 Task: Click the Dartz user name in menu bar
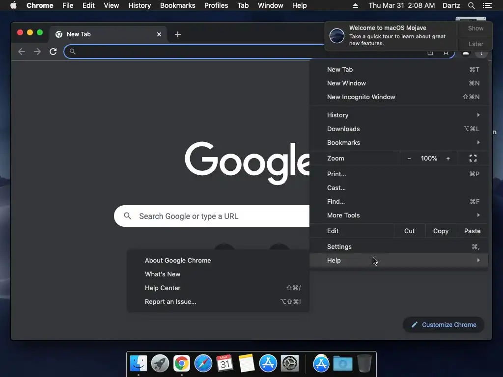[451, 5]
